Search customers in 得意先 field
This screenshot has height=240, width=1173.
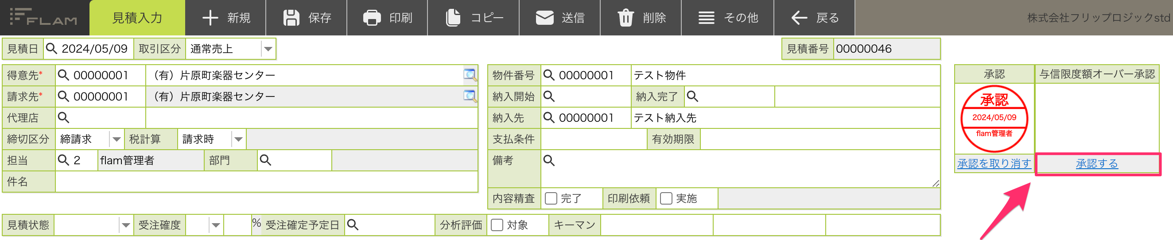pos(63,75)
